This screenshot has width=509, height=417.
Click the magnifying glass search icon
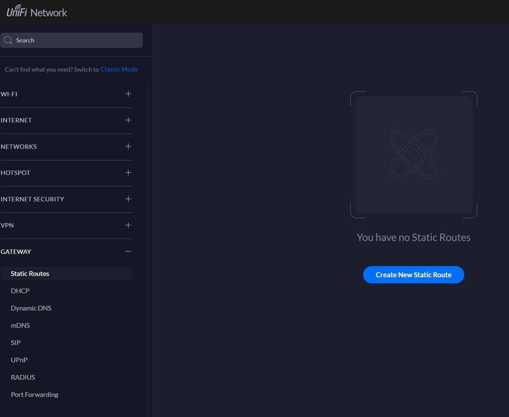pos(8,40)
